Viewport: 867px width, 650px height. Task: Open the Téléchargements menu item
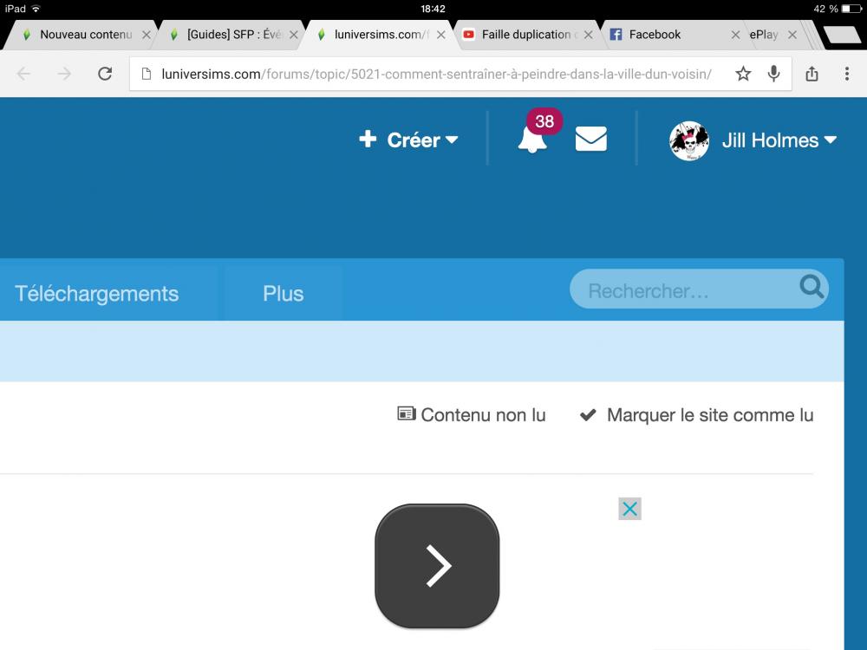pyautogui.click(x=96, y=293)
